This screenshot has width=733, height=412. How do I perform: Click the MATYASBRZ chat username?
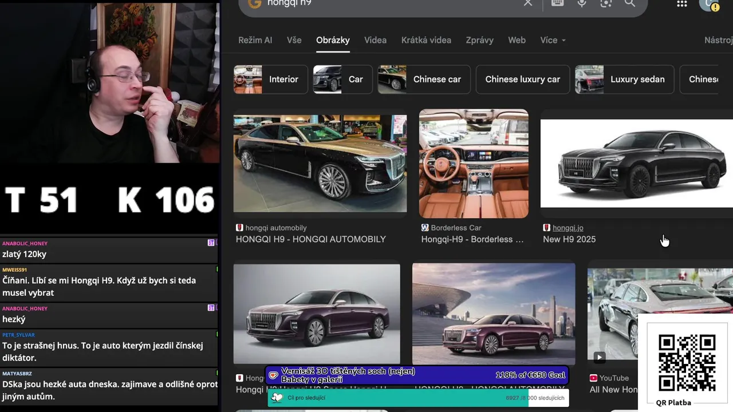[x=17, y=374]
